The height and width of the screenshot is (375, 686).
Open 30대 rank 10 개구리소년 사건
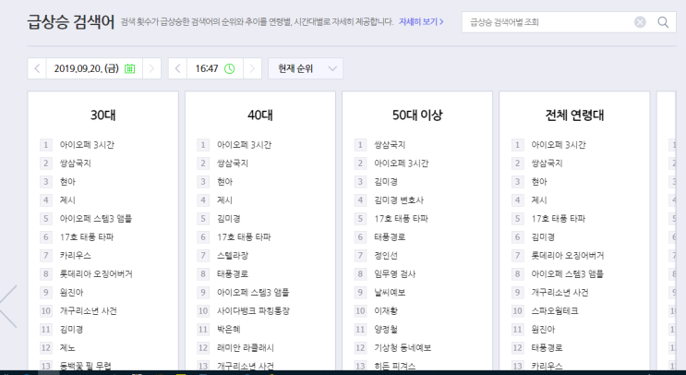(x=89, y=310)
